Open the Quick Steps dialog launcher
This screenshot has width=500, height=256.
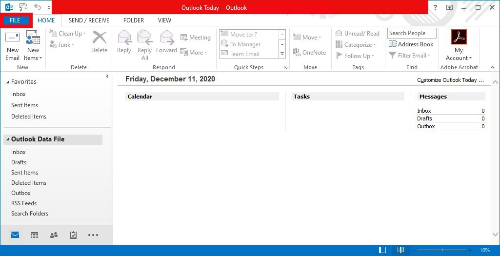(285, 68)
